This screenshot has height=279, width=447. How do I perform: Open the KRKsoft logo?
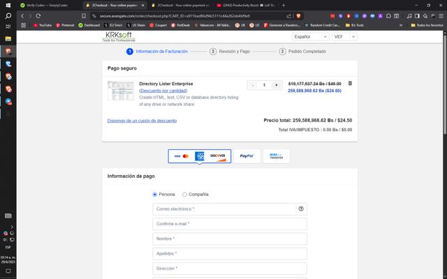point(119,36)
